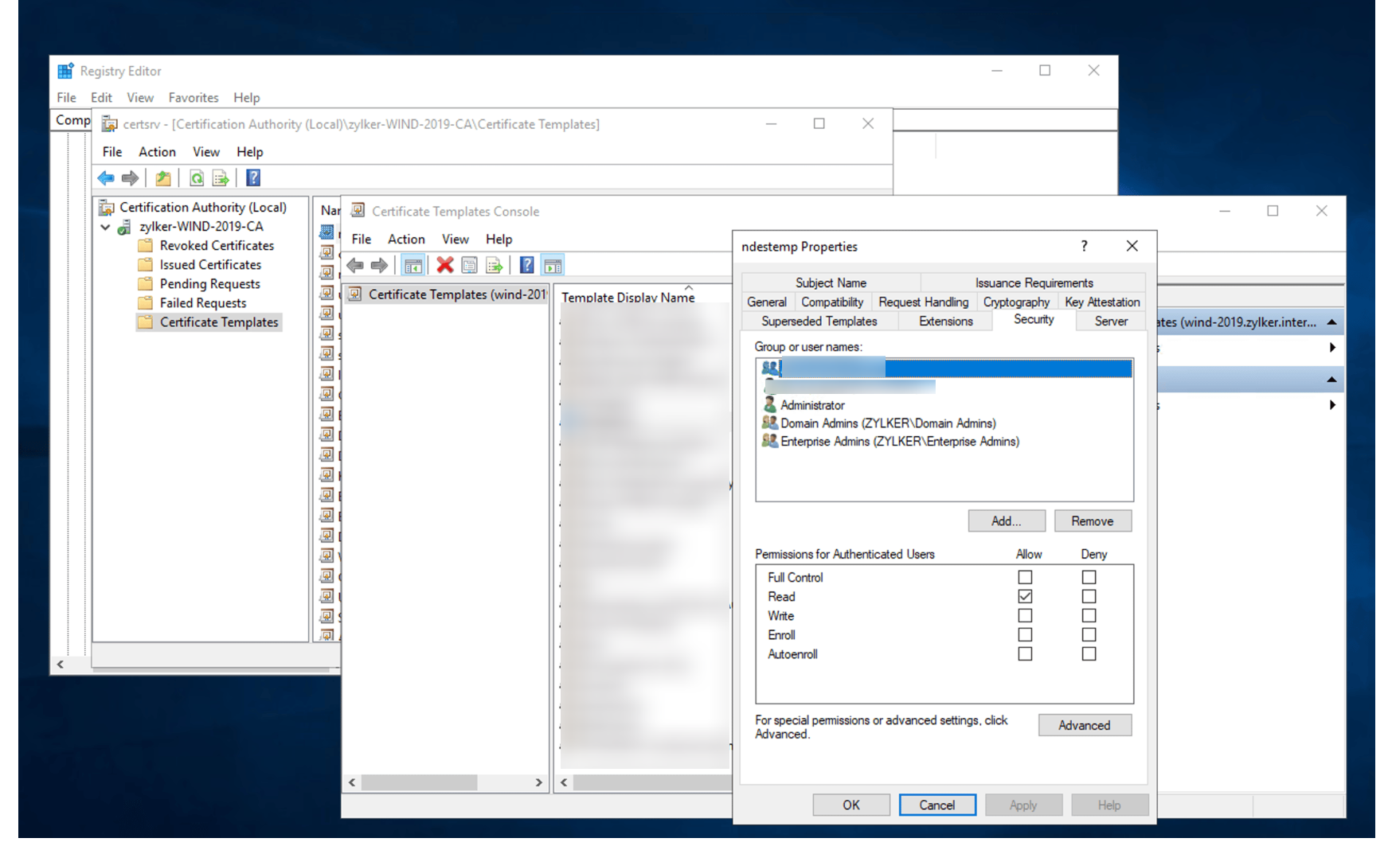This screenshot has height=846, width=1392.
Task: Confirm ndestemp Properties with OK
Action: point(851,805)
